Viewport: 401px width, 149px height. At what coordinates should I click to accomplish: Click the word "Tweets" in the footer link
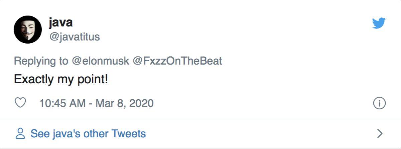[x=129, y=134]
